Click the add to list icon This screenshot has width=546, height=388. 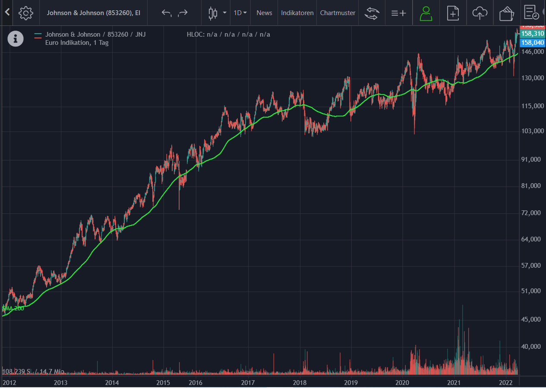pyautogui.click(x=398, y=13)
